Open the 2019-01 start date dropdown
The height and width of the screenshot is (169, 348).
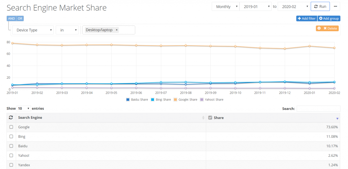pos(256,6)
